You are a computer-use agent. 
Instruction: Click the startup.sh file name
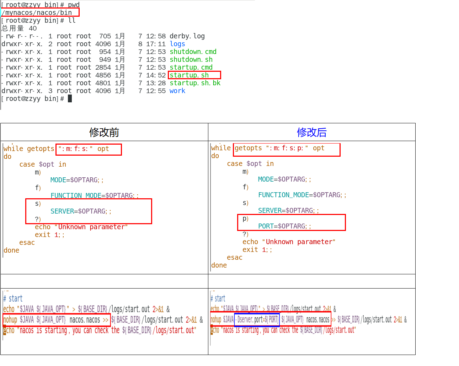pos(189,75)
